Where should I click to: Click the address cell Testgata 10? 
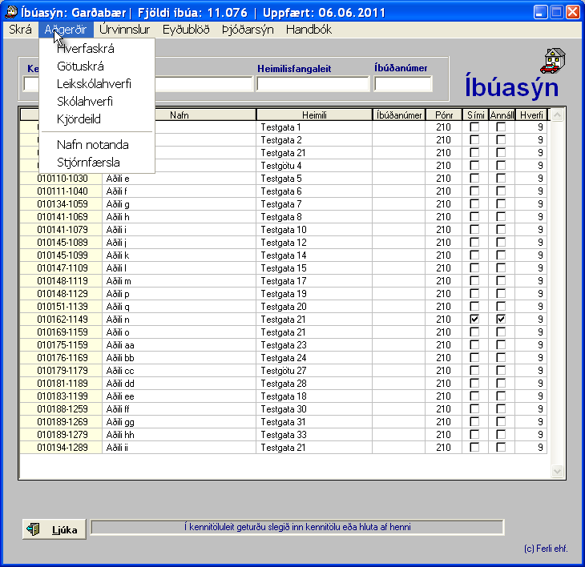pos(314,230)
